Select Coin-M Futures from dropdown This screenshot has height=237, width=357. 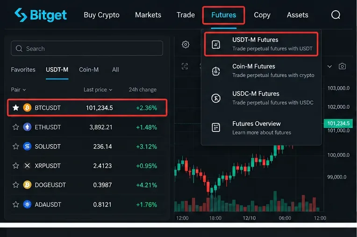(261, 70)
